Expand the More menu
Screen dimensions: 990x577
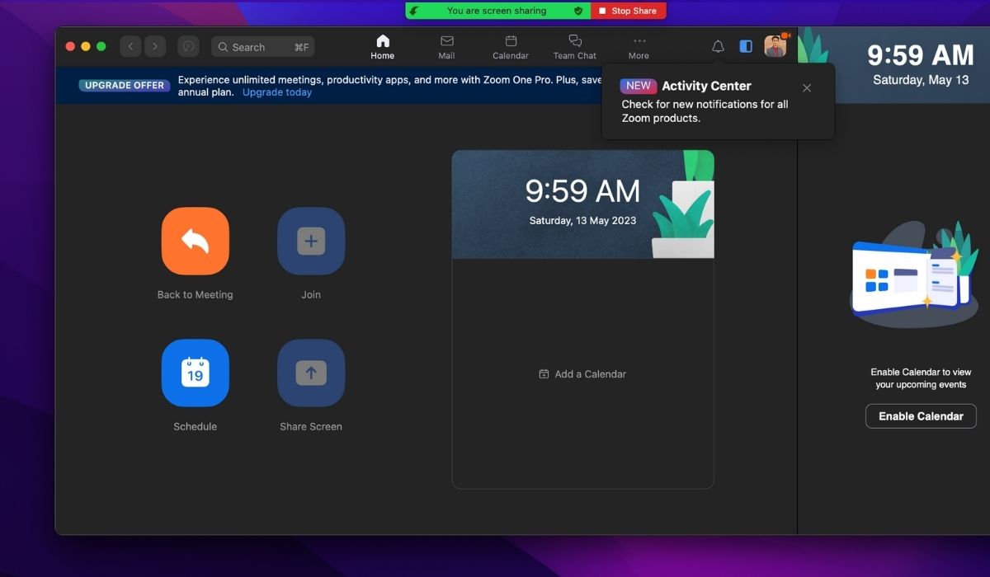pyautogui.click(x=639, y=47)
